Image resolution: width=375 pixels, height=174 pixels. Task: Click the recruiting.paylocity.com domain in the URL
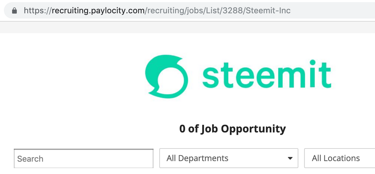point(98,11)
